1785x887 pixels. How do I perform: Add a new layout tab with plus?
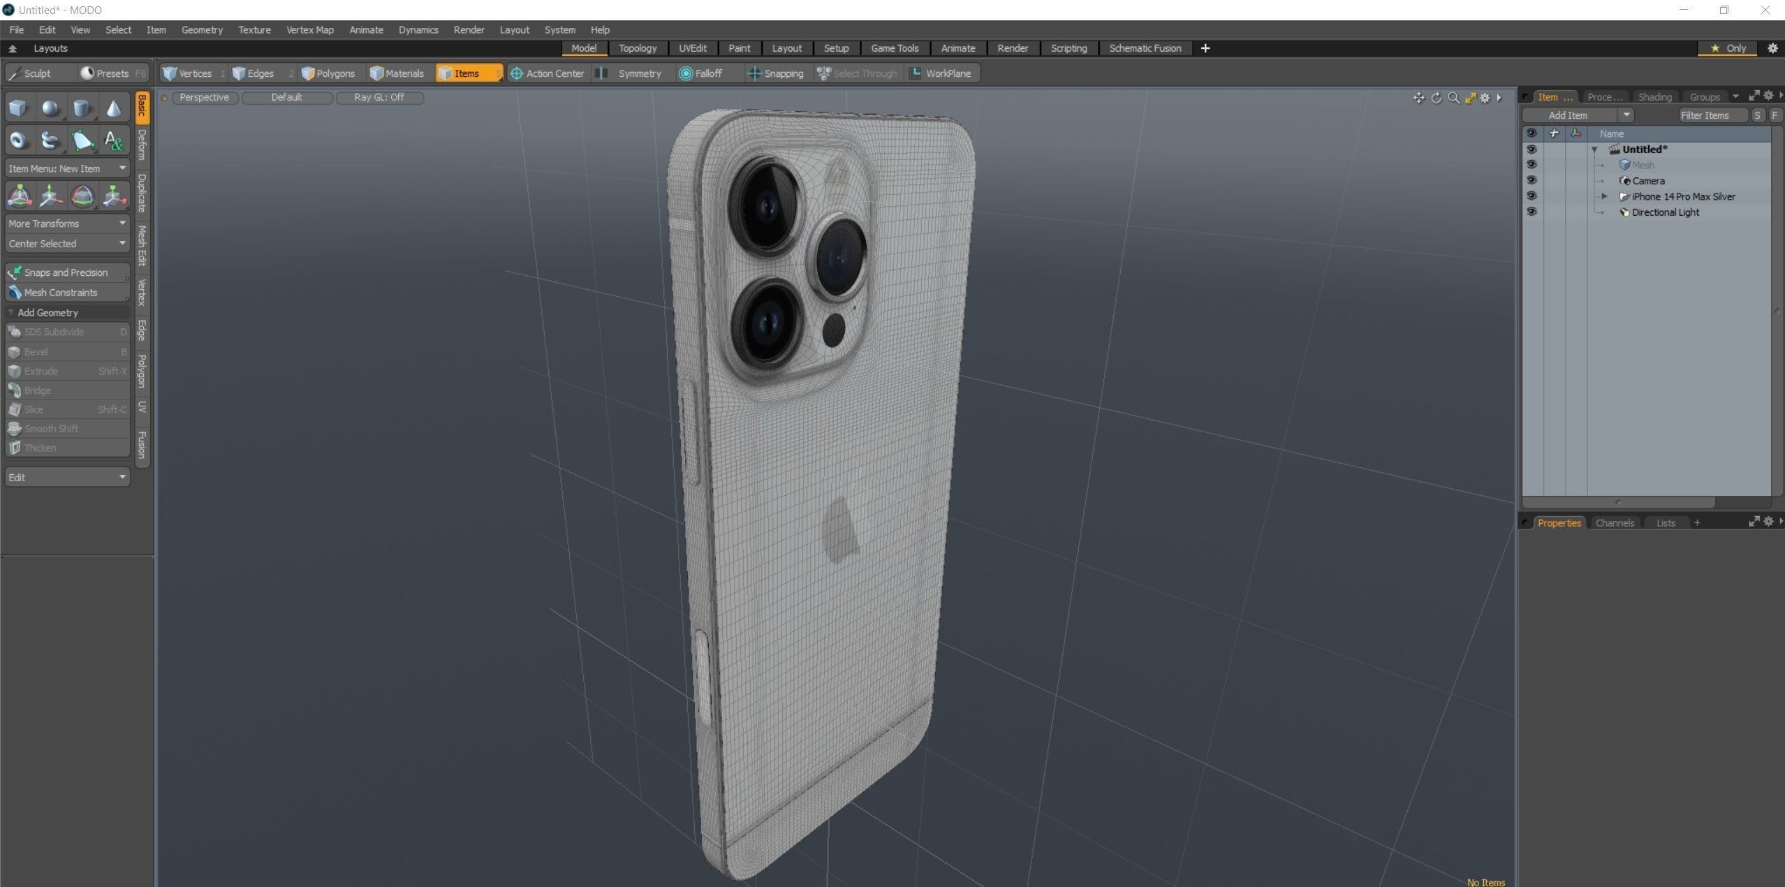coord(1205,48)
